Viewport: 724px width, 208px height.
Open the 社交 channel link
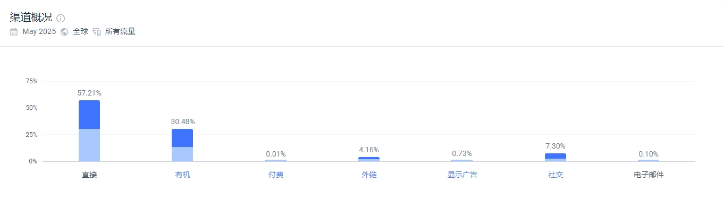click(555, 175)
